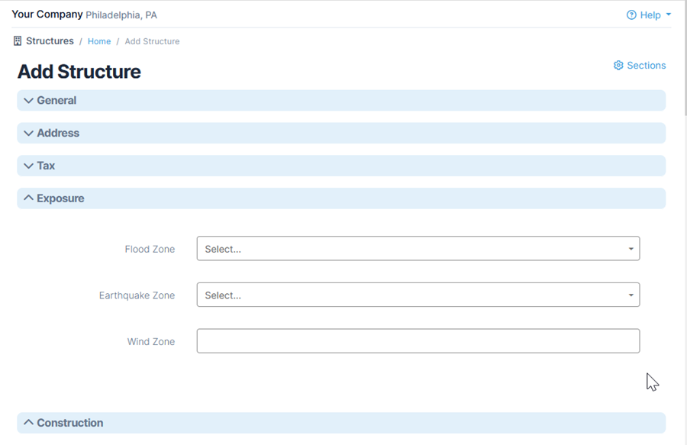Screen dimensions: 687x445
Task: Open the Sections link text
Action: tap(646, 66)
